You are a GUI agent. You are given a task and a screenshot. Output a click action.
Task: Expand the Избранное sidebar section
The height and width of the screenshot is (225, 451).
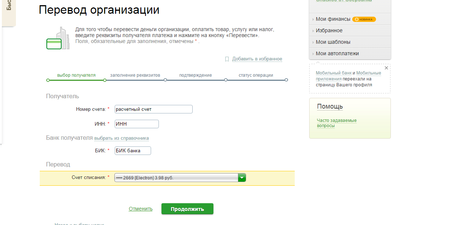click(350, 30)
